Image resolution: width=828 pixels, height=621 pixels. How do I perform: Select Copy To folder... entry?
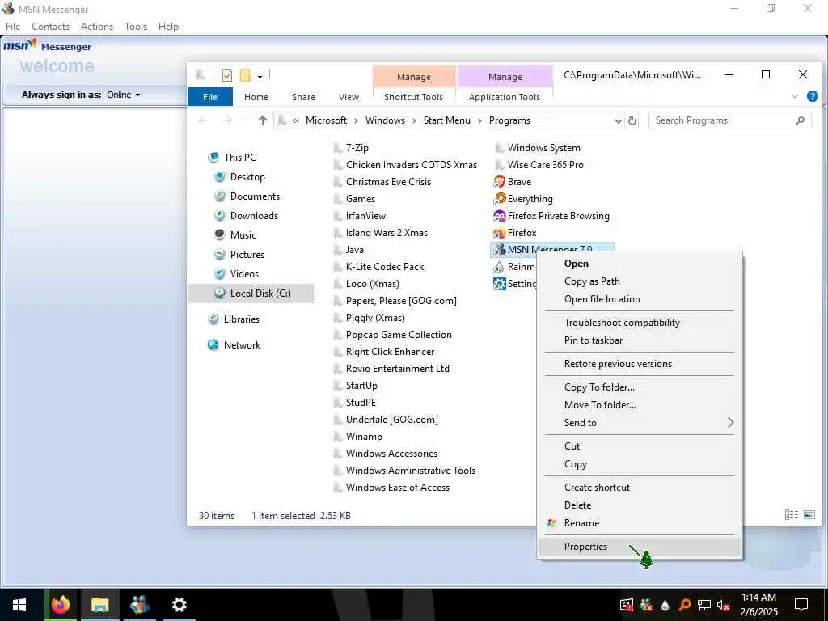pos(639,387)
